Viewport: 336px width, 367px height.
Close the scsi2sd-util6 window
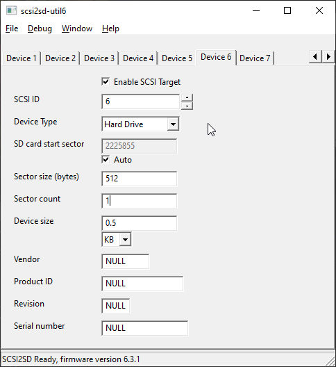(319, 10)
